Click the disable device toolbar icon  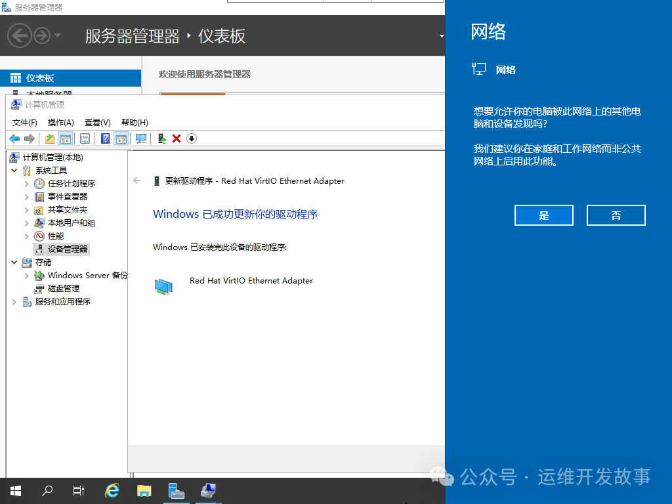coord(190,138)
